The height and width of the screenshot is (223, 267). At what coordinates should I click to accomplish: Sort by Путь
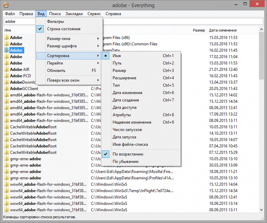click(141, 63)
